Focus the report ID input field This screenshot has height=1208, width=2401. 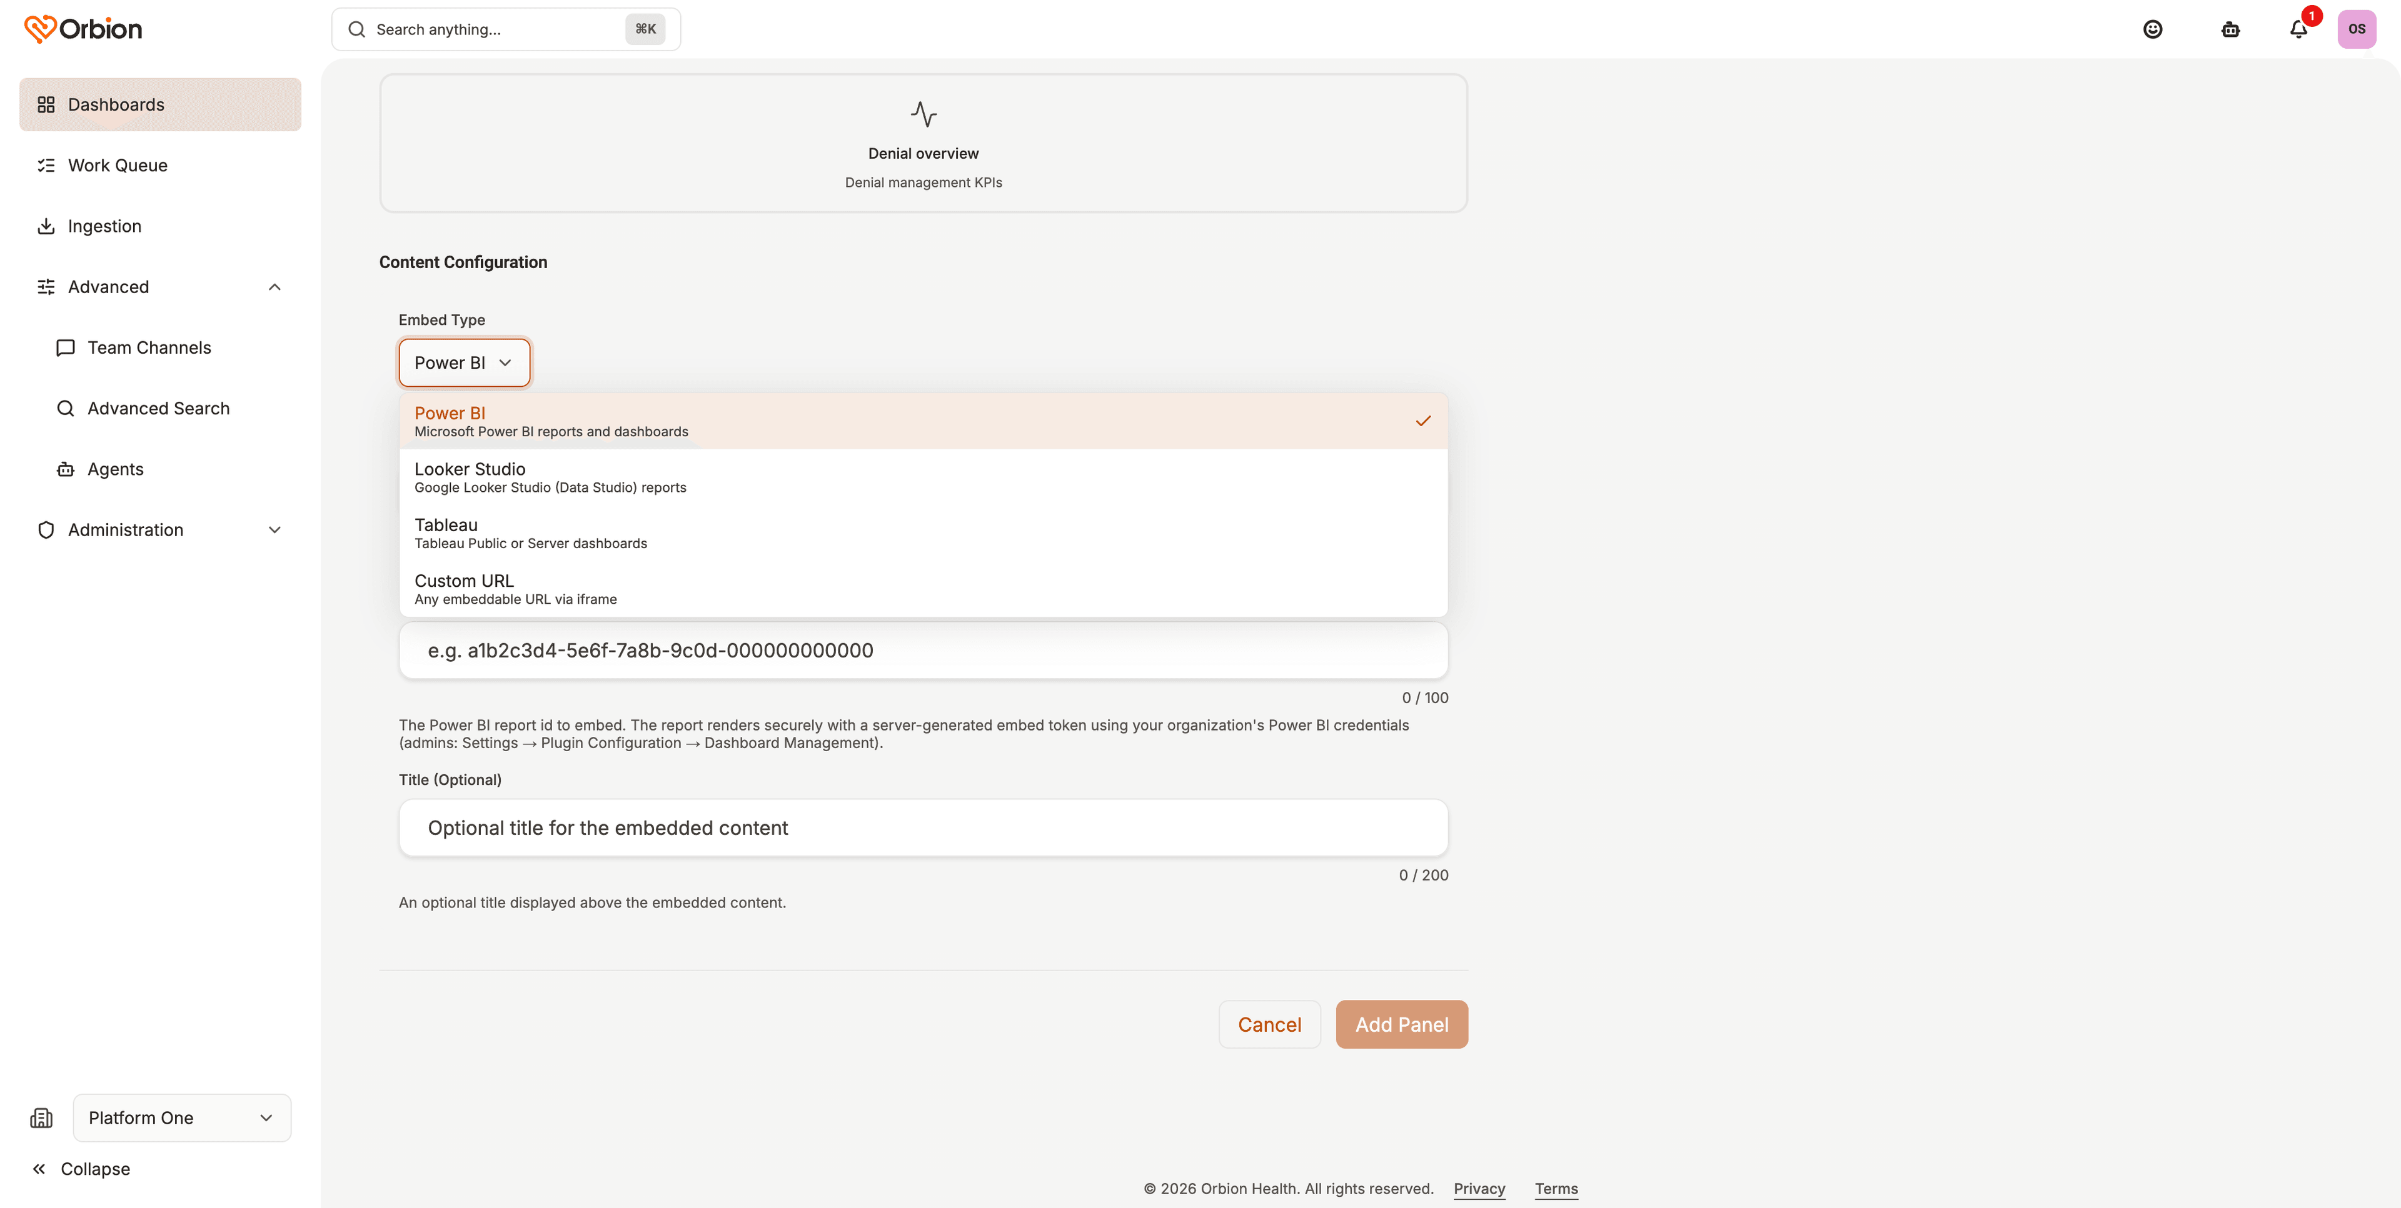pyautogui.click(x=923, y=650)
